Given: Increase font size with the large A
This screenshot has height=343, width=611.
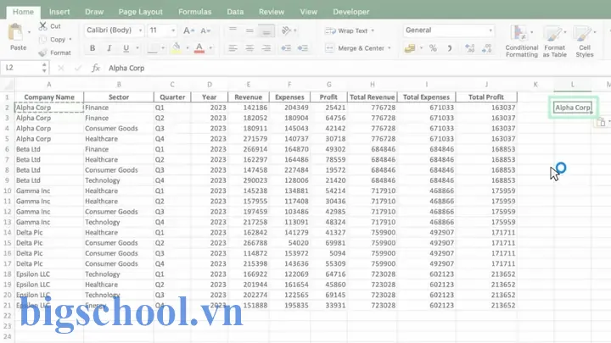Looking at the screenshot, I should [x=188, y=30].
